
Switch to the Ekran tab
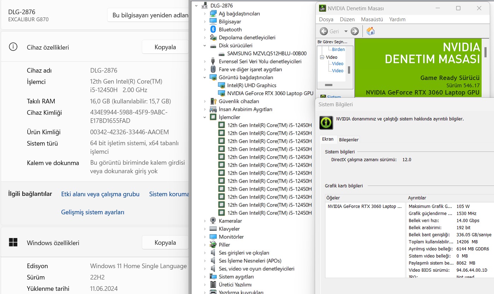coord(328,139)
